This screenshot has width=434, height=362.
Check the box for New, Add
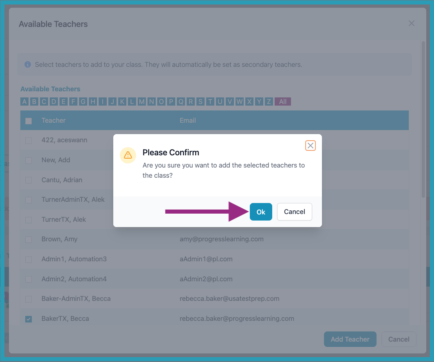(29, 160)
